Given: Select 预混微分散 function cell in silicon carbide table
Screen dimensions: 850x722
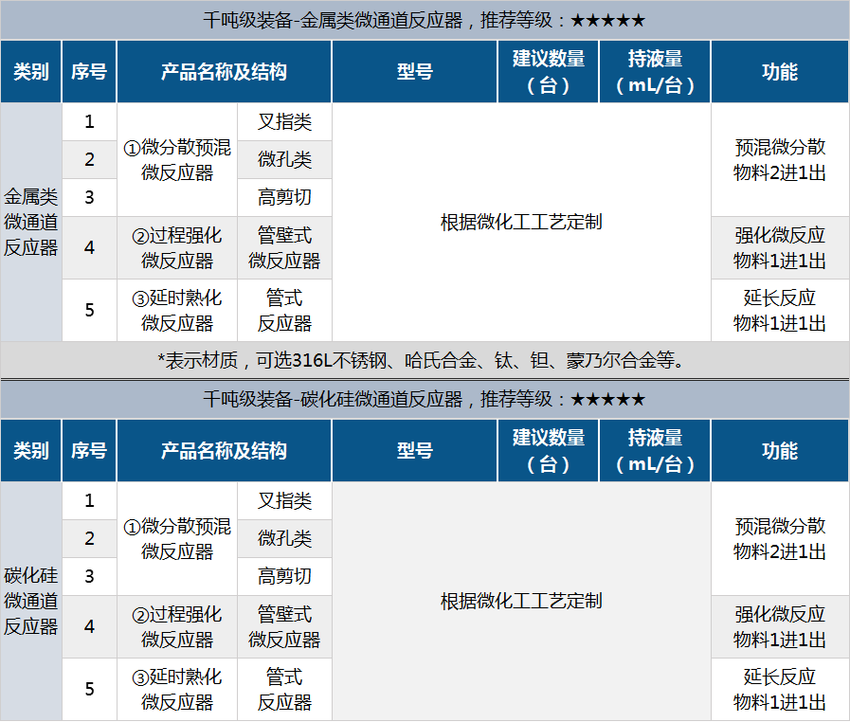Looking at the screenshot, I should click(780, 538).
